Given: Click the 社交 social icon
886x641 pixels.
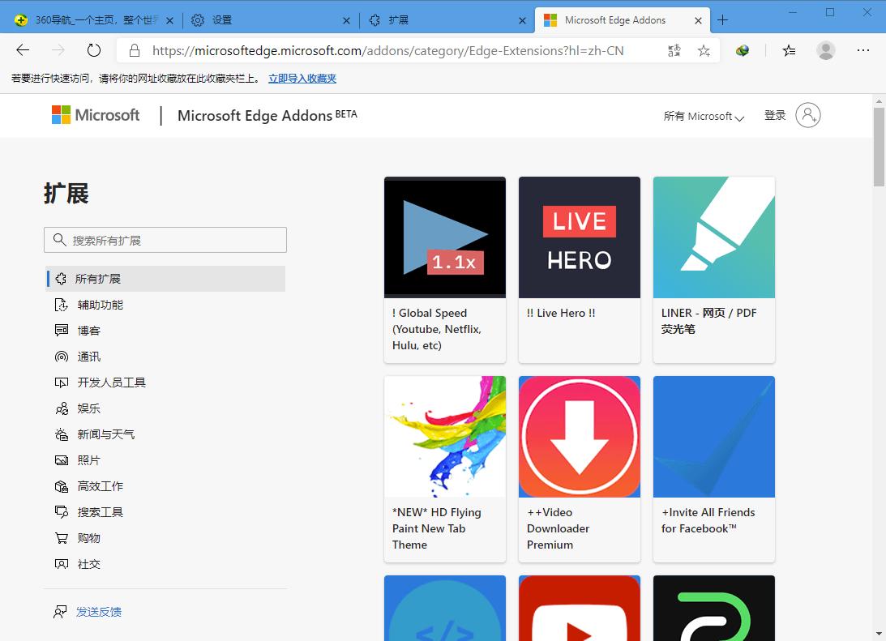Looking at the screenshot, I should click(x=62, y=564).
